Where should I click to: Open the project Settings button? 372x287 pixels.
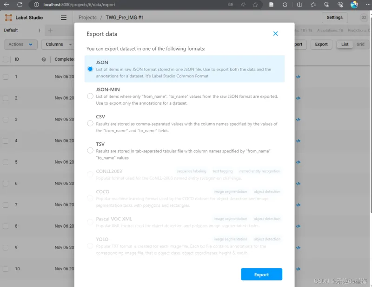click(334, 18)
